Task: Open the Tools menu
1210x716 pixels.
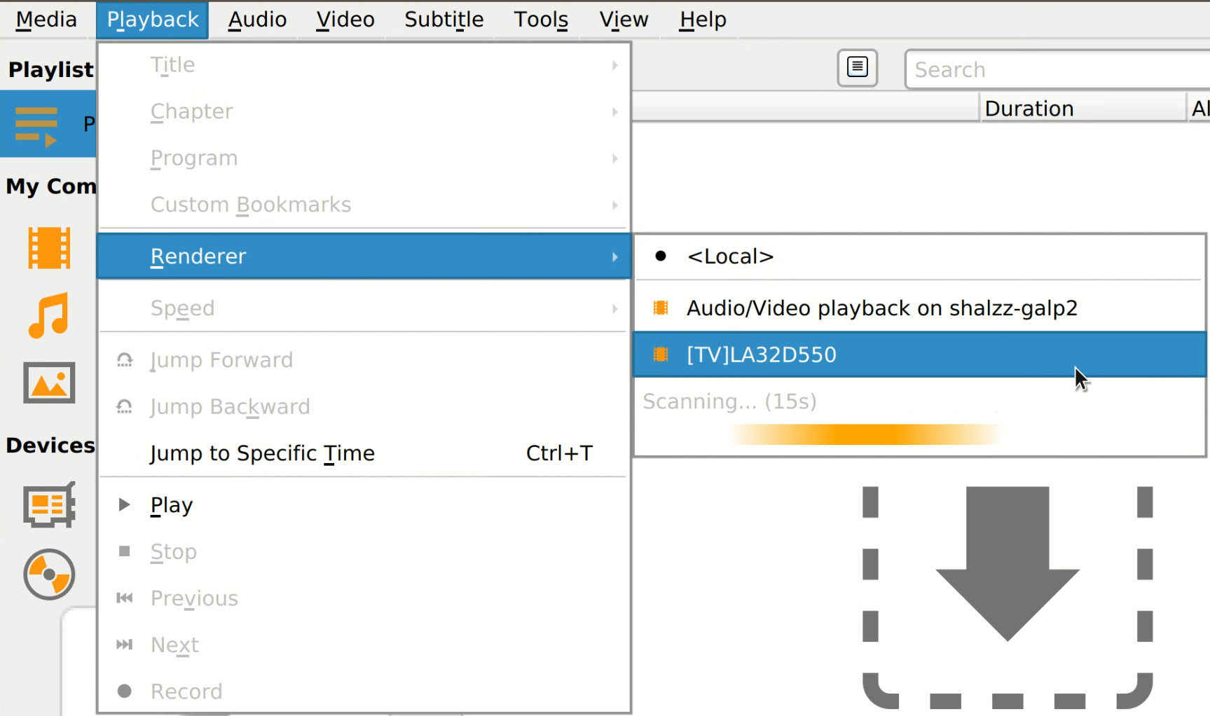Action: point(539,19)
